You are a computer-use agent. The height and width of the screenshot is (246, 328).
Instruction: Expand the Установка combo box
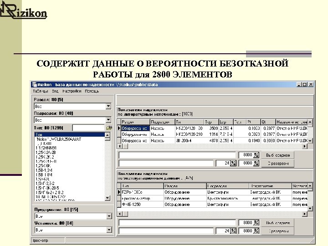pos(109,230)
